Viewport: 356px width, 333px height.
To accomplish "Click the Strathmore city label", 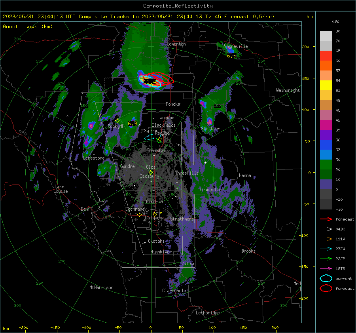I will tap(182, 219).
